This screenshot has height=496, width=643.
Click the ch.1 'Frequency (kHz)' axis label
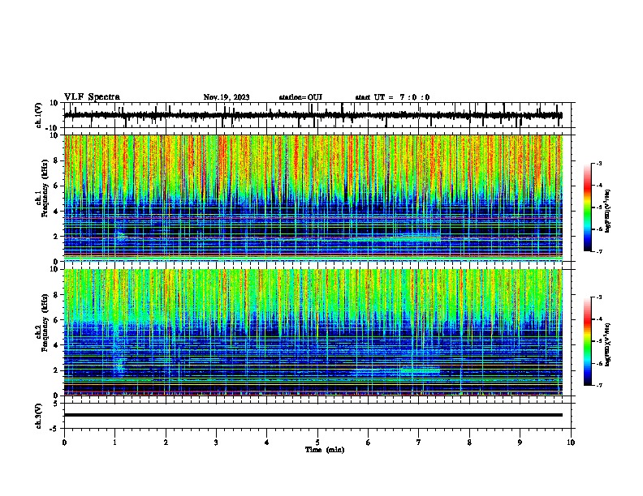tap(45, 188)
